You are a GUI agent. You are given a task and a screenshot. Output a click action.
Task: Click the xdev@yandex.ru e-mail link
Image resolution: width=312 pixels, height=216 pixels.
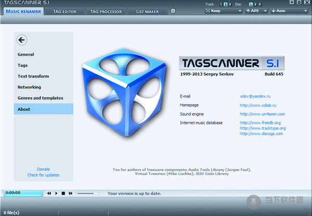coord(255,96)
